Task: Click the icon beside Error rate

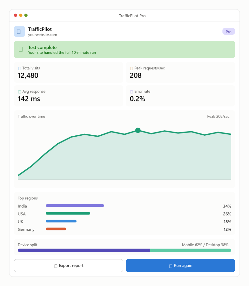Action: (131, 92)
